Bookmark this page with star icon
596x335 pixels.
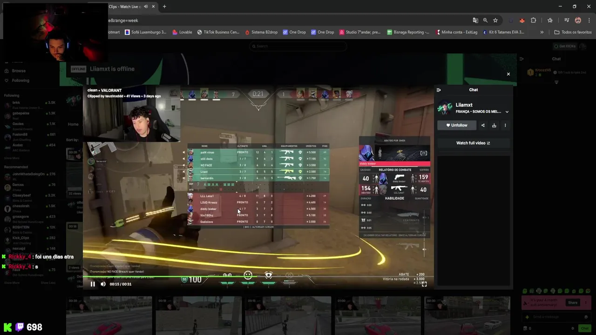pos(495,20)
